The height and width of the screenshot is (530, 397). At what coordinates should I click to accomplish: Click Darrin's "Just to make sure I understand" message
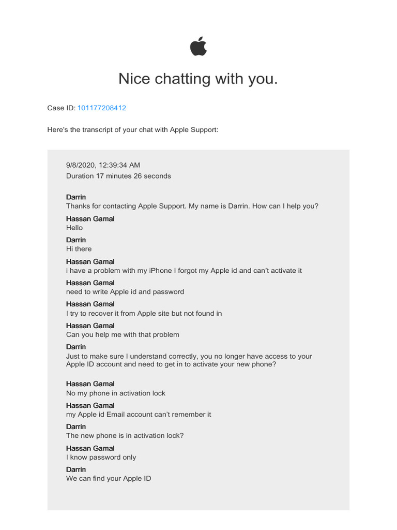pyautogui.click(x=189, y=360)
